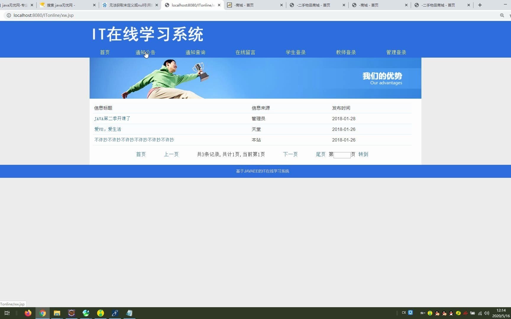
Task: Launch the MyEclipse IDE from the taskbar
Action: [x=71, y=313]
